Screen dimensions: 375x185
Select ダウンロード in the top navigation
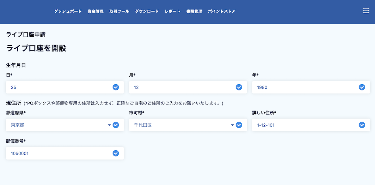pyautogui.click(x=147, y=11)
